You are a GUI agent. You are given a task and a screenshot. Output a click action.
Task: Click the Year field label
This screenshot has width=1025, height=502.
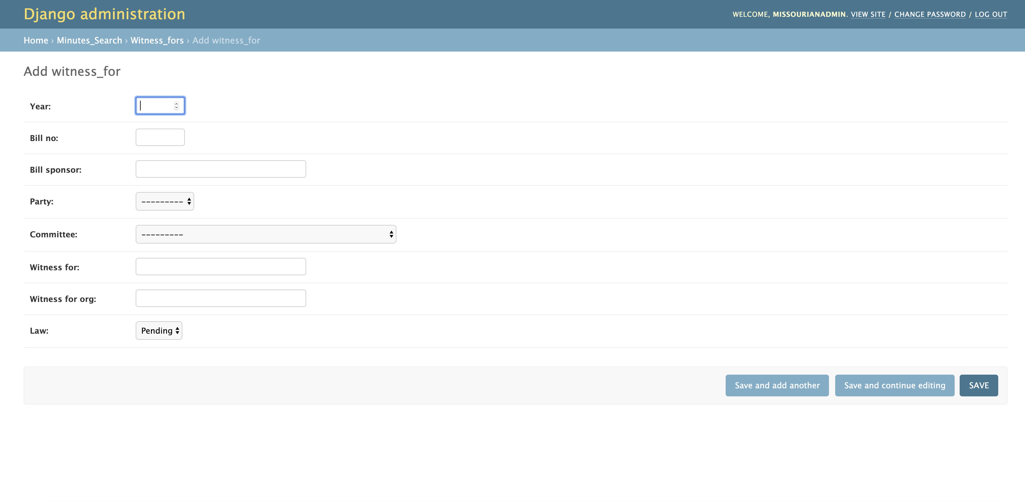(x=40, y=107)
